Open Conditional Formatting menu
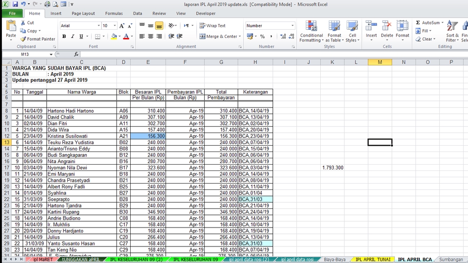This screenshot has height=263, width=468. [312, 31]
